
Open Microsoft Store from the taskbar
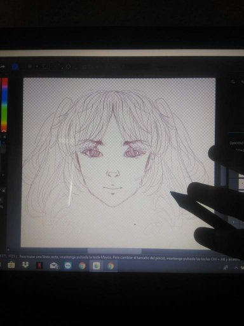[x=11, y=266]
